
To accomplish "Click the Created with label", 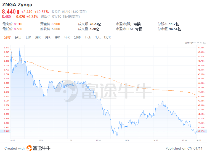I will click(15, 148).
